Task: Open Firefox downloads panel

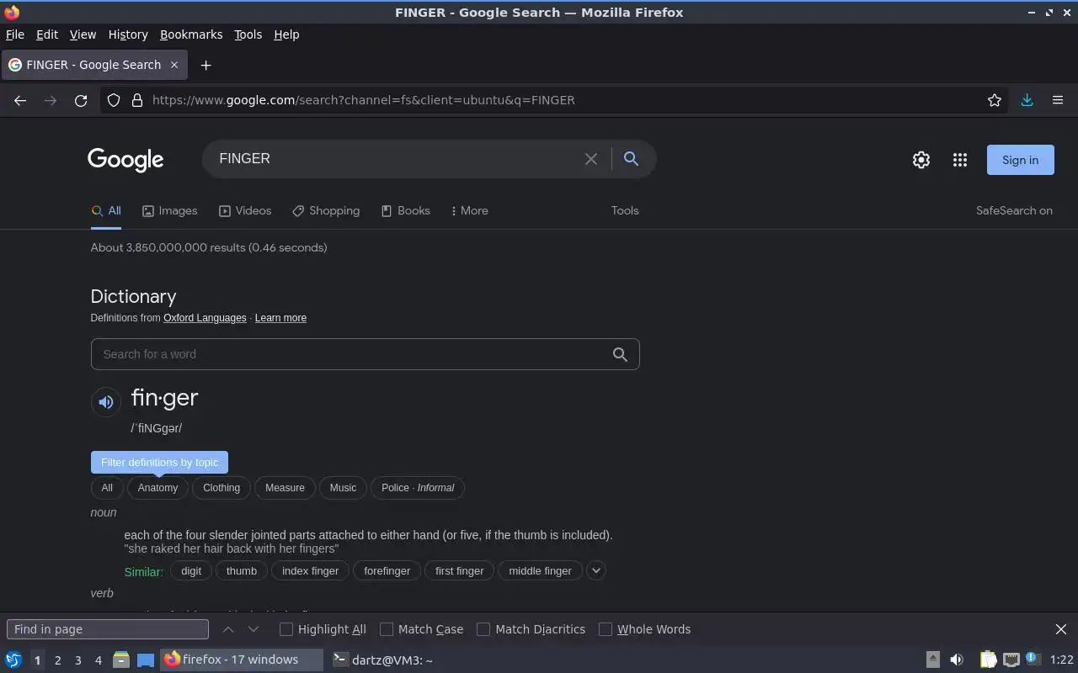Action: pos(1027,100)
